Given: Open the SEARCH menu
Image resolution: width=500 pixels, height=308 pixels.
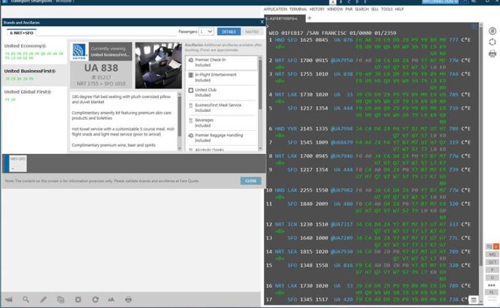Looking at the screenshot, I should pyautogui.click(x=362, y=9).
